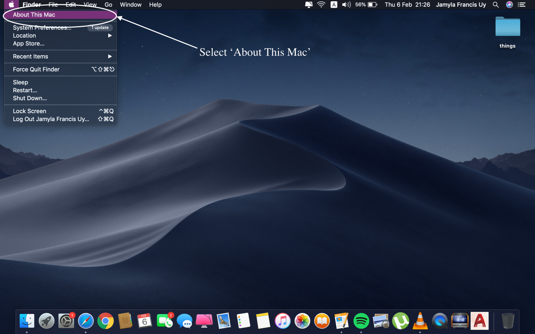
Task: Launch VLC media player from the dock
Action: point(420,321)
